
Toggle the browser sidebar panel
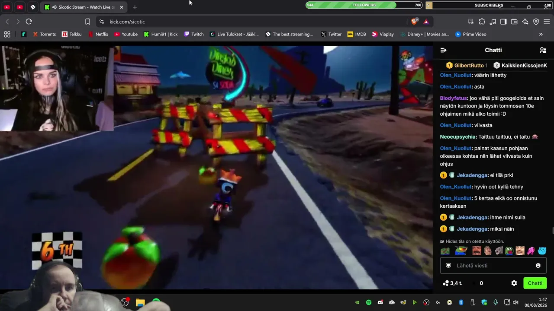click(x=503, y=22)
